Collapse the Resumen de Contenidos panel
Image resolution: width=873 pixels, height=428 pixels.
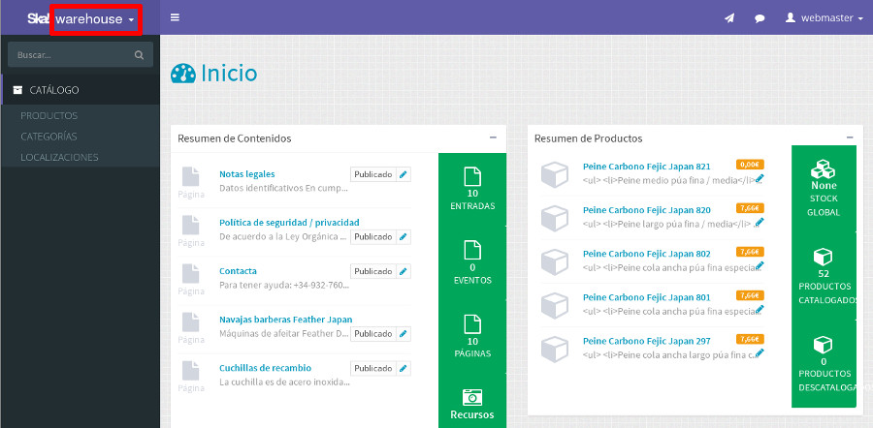[493, 138]
